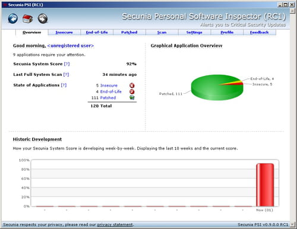
Task: Open the Settings tab
Action: tap(194, 32)
